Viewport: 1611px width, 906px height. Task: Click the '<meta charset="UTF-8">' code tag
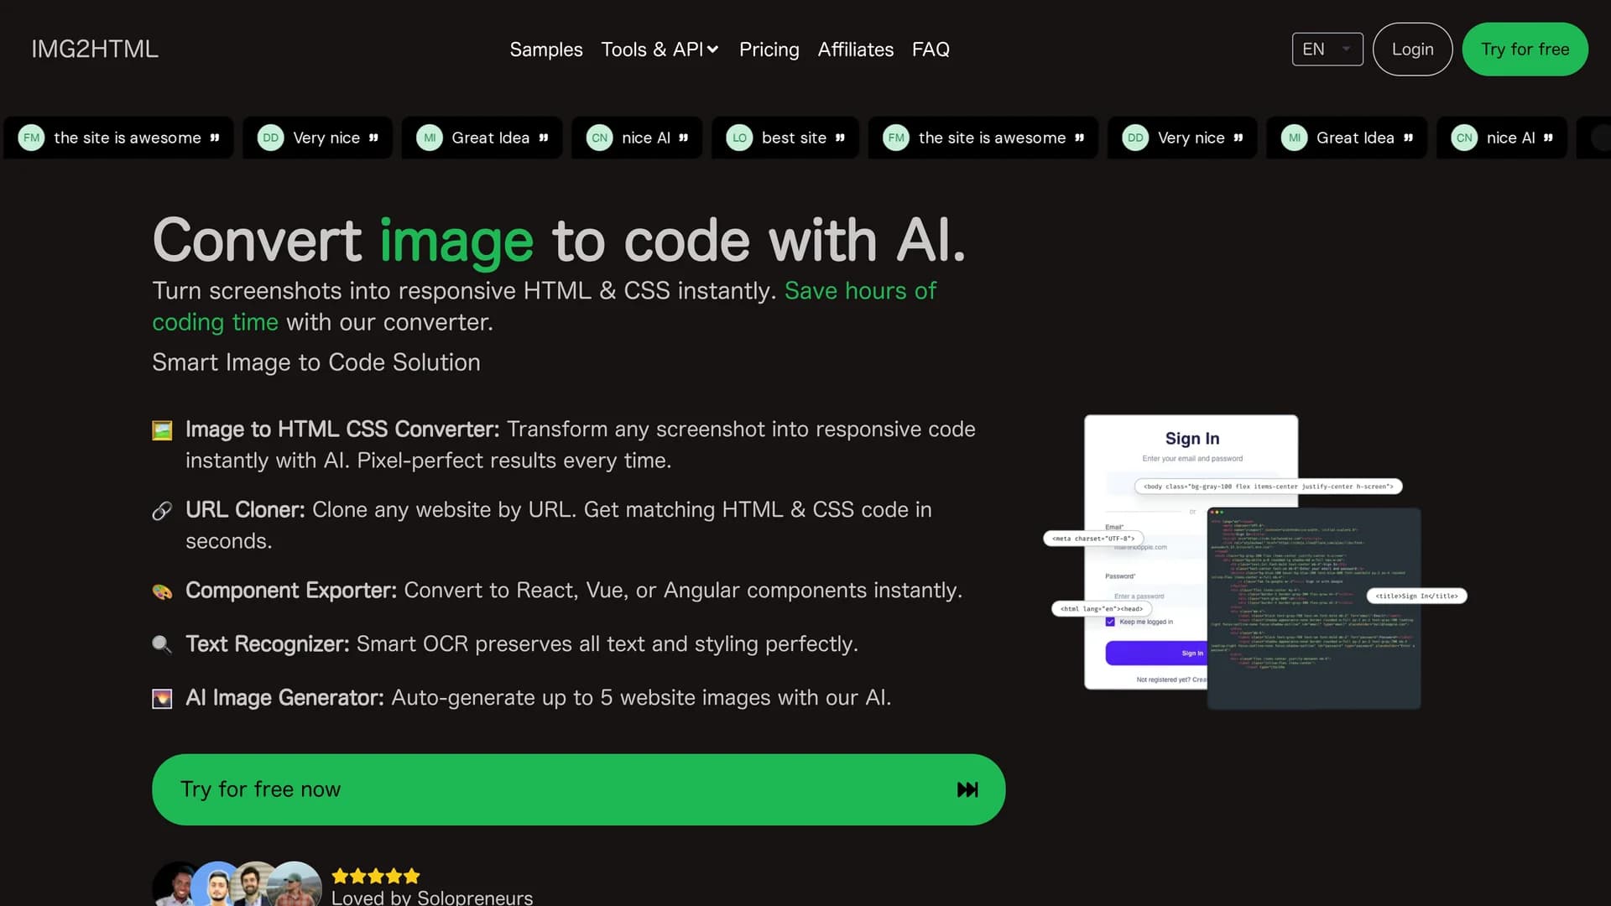pyautogui.click(x=1093, y=539)
